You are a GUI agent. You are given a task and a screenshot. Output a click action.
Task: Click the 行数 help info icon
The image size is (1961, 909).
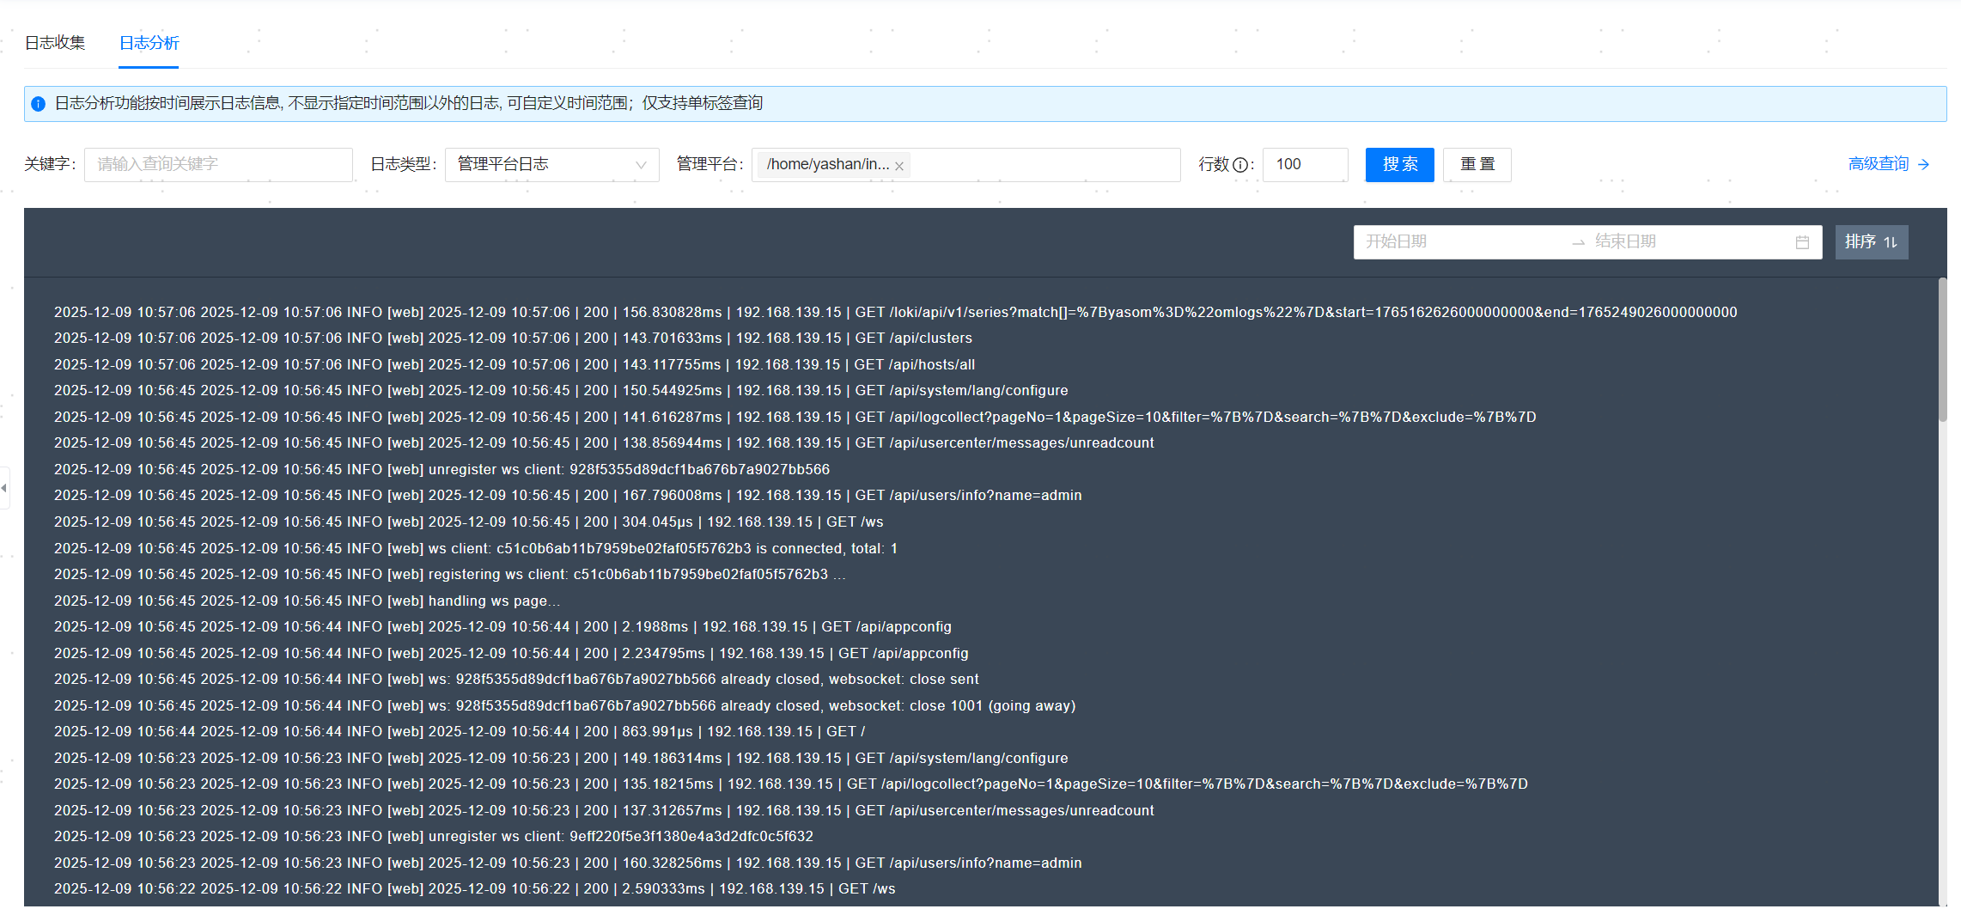1240,165
